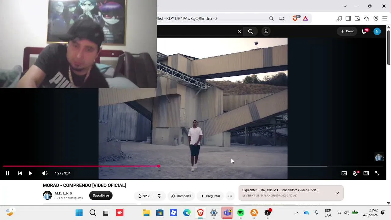
Task: Click the MORAD - COMPRENDO video title
Action: (84, 185)
